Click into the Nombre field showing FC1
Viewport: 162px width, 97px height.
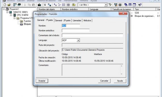(71, 26)
